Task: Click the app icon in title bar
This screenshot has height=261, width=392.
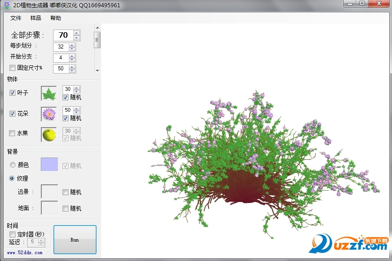Action: (7, 5)
